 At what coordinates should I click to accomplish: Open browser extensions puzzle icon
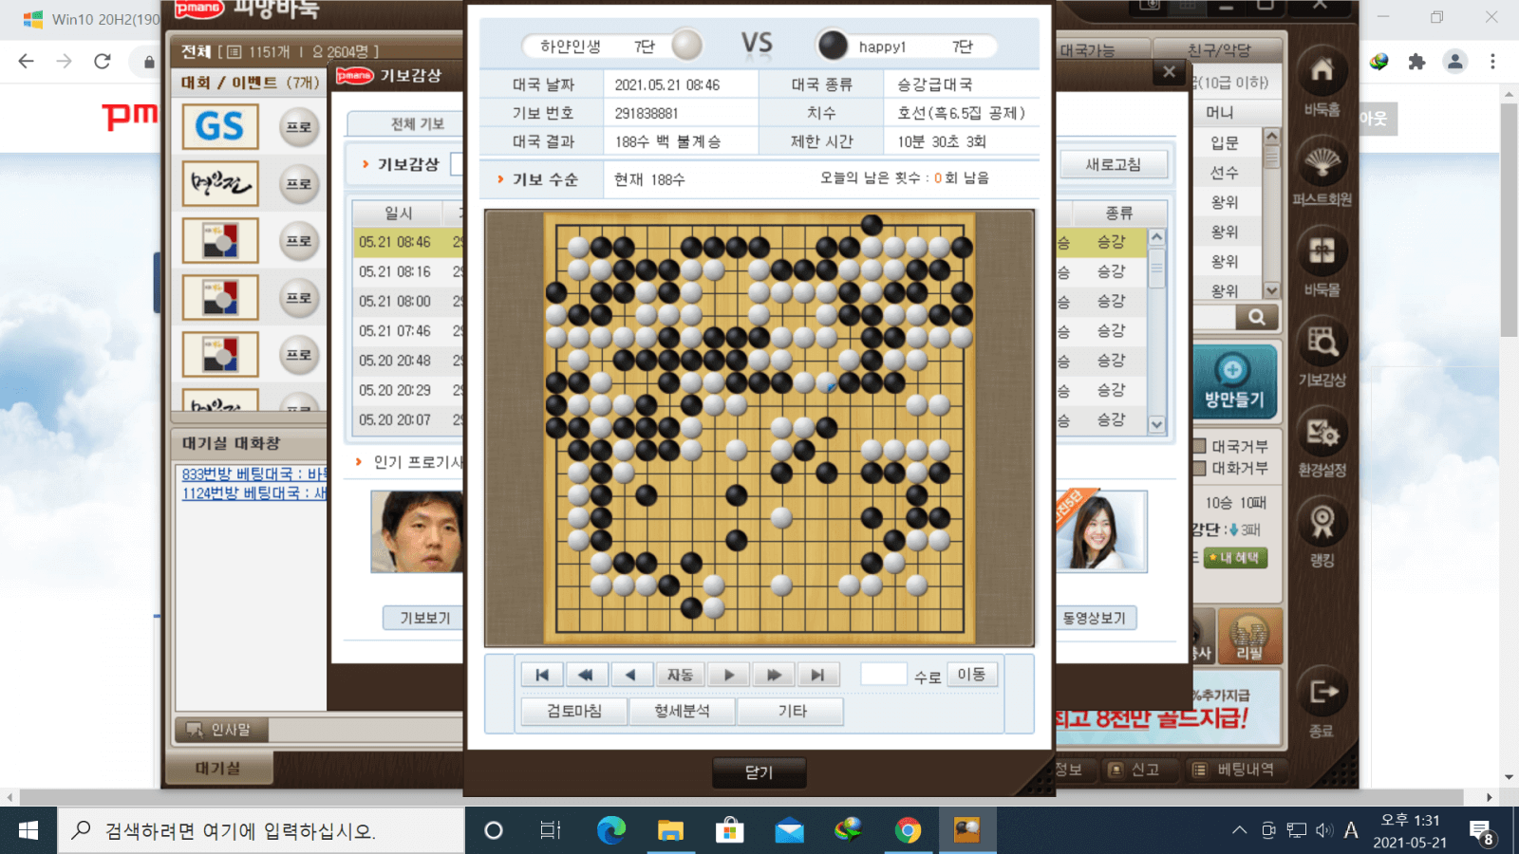(1416, 62)
